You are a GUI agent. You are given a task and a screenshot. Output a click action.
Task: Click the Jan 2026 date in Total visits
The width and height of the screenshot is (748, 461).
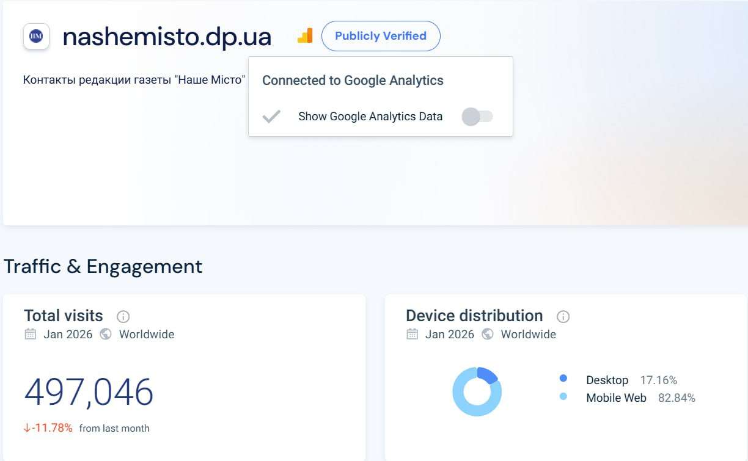tap(68, 334)
